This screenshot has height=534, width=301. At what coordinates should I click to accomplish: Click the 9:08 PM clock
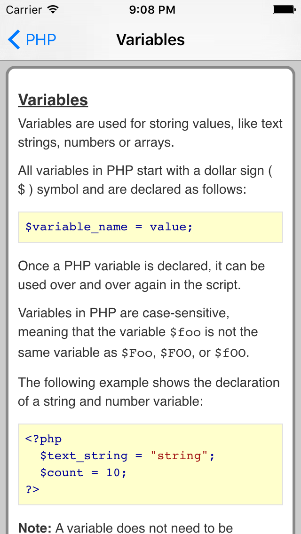152,10
